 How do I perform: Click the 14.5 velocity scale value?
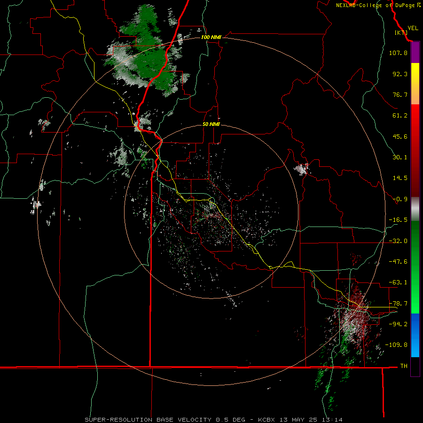pos(400,178)
